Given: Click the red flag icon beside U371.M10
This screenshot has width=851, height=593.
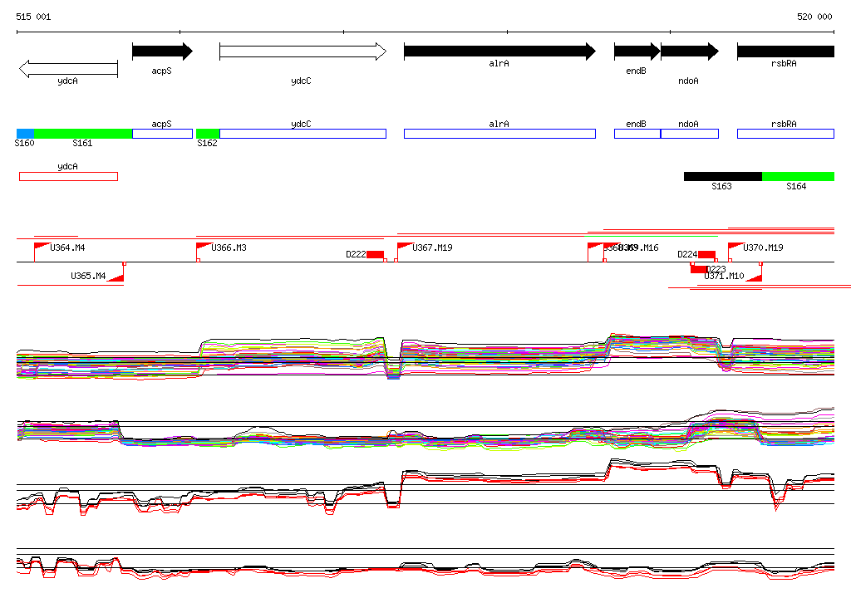Looking at the screenshot, I should pos(754,277).
